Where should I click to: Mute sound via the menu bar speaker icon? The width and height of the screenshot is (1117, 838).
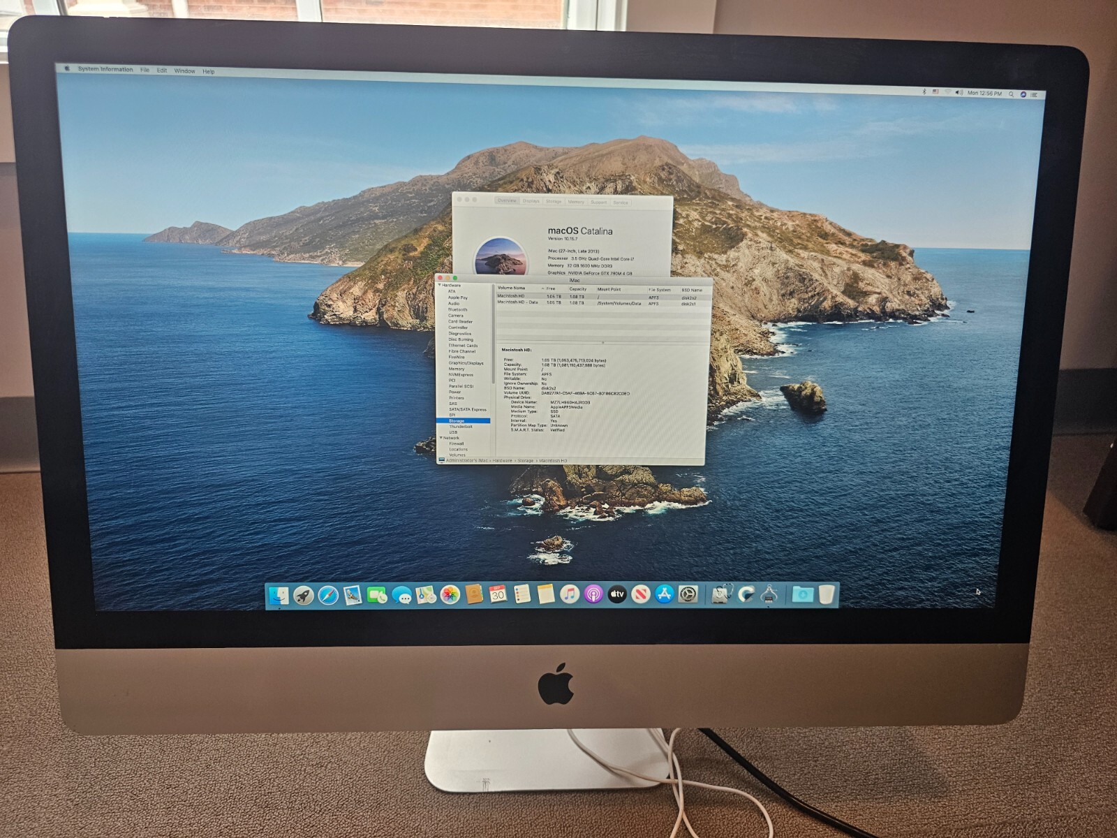point(959,92)
